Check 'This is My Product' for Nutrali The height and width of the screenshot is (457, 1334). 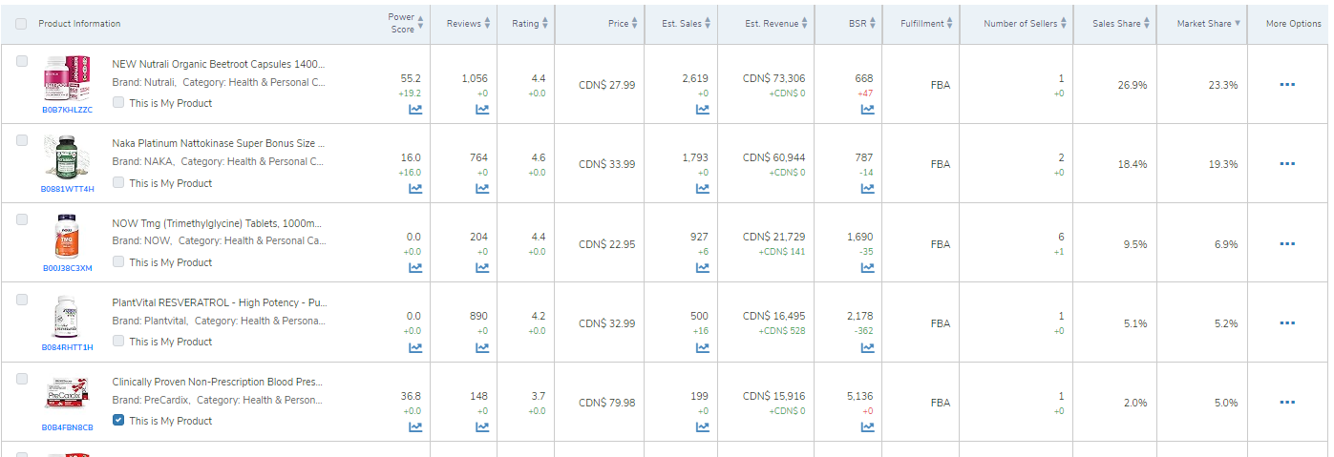pyautogui.click(x=118, y=102)
